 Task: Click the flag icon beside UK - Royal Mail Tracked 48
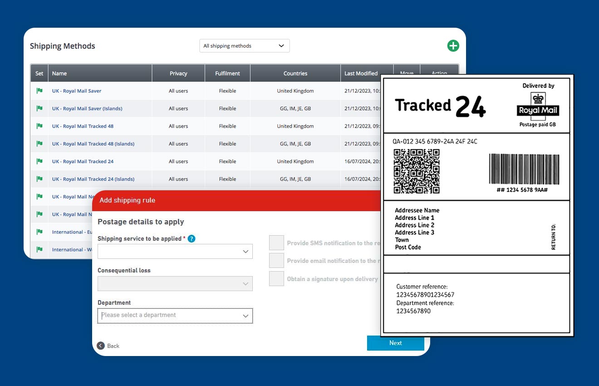pyautogui.click(x=39, y=126)
